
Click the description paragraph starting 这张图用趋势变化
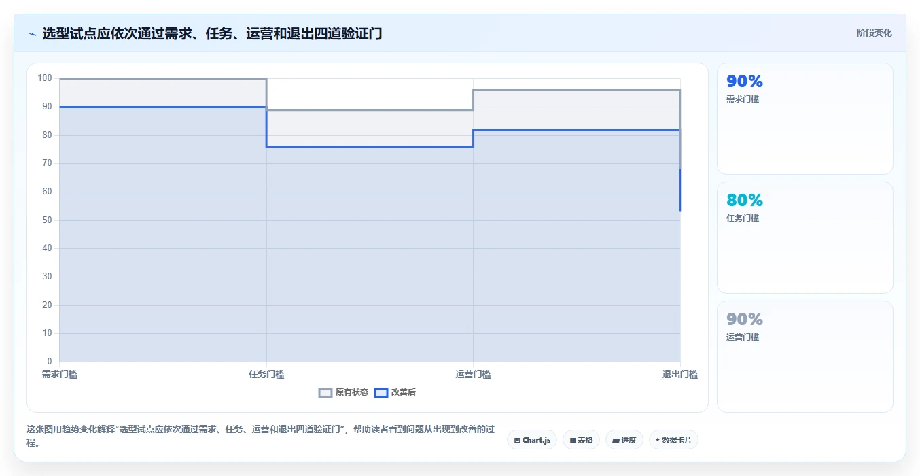[260, 436]
